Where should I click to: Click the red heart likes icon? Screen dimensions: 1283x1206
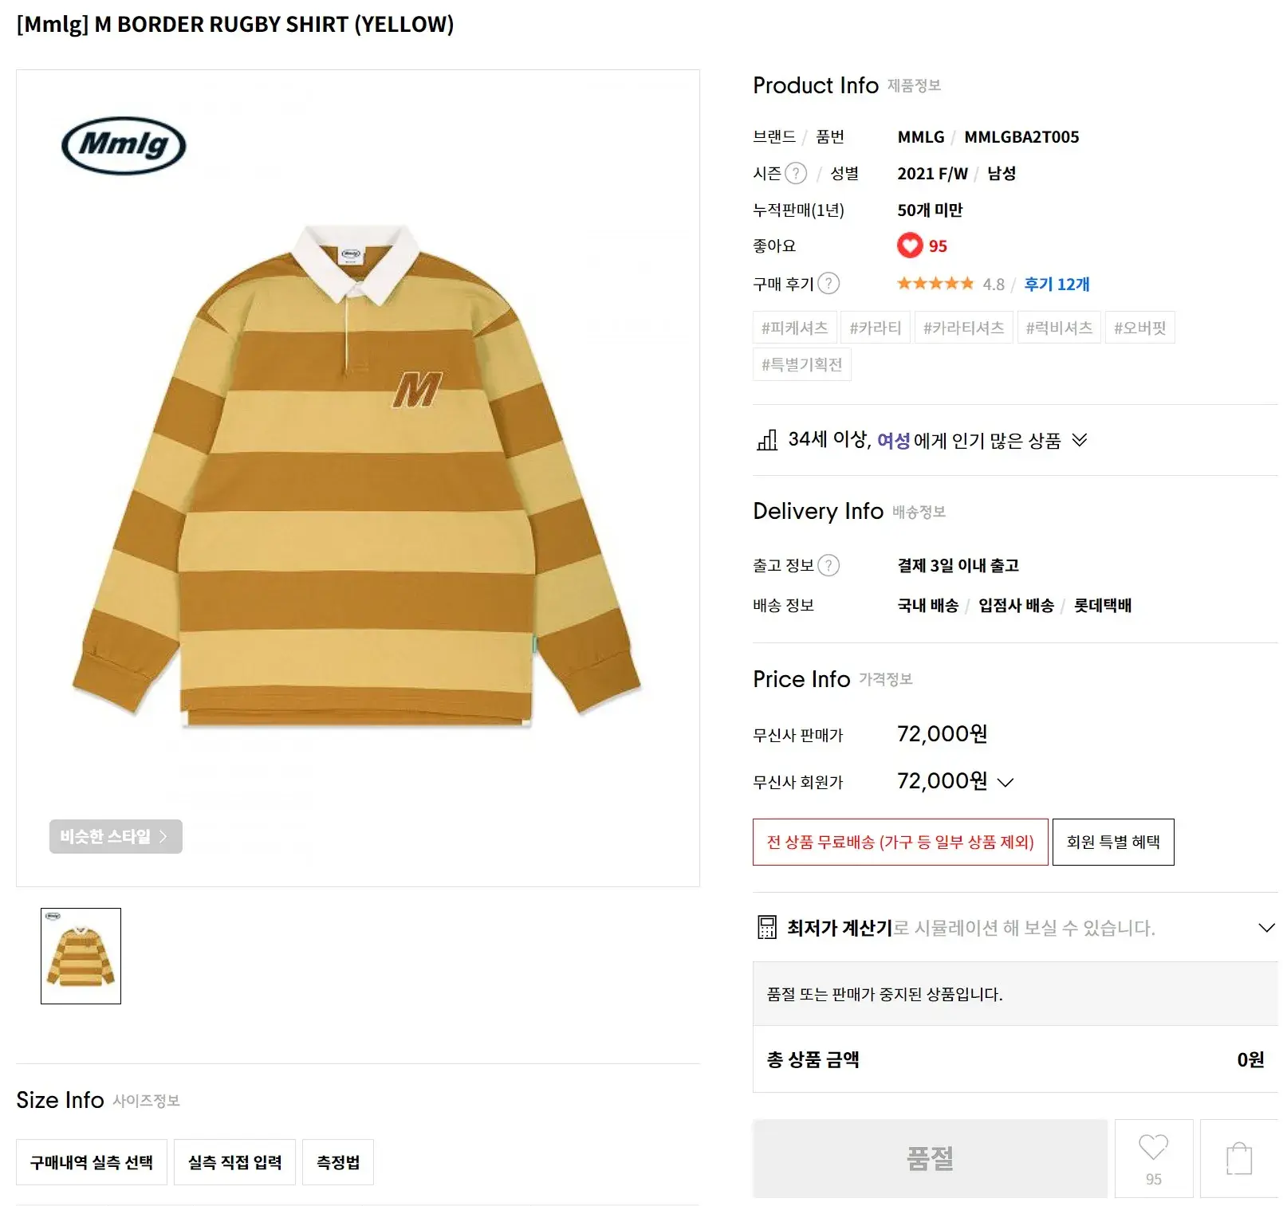(909, 246)
